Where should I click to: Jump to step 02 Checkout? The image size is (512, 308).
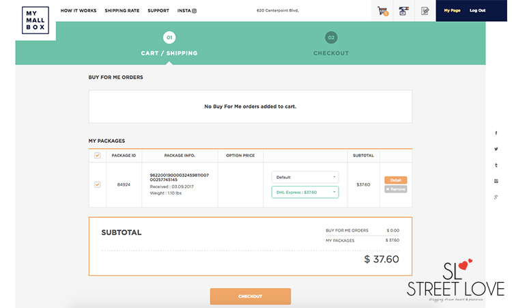pyautogui.click(x=331, y=44)
